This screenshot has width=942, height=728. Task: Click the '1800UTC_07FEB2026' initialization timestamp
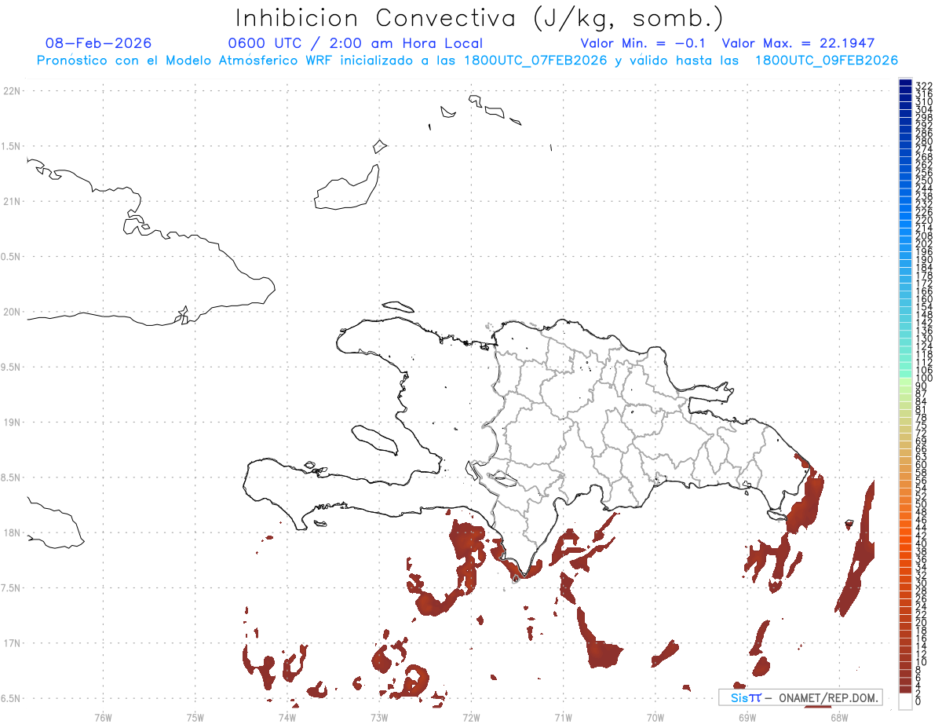click(x=535, y=60)
